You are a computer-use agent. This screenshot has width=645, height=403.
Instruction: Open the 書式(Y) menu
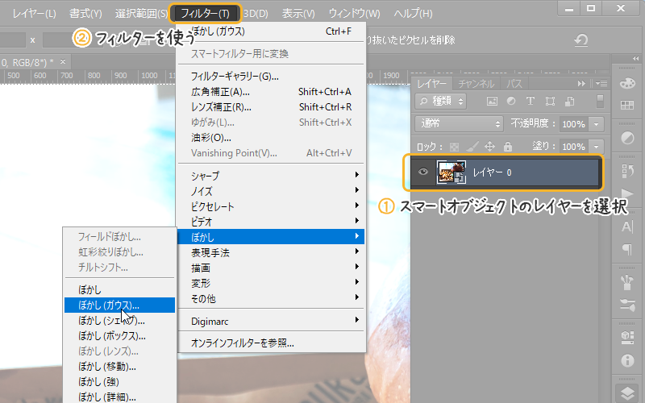[x=85, y=14]
